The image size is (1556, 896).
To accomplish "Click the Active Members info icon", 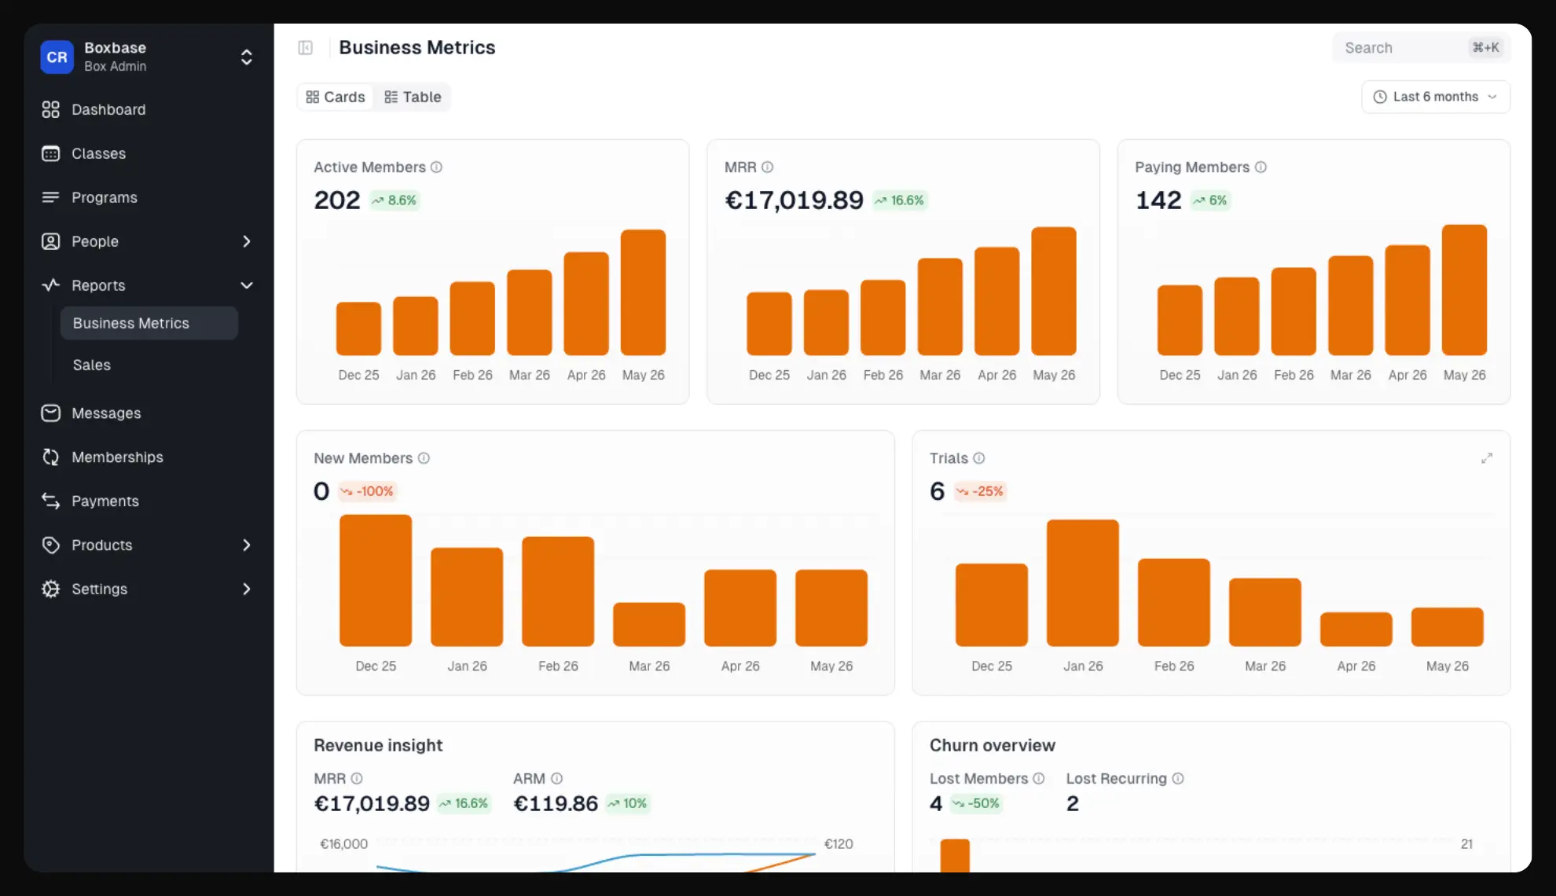I will [437, 167].
